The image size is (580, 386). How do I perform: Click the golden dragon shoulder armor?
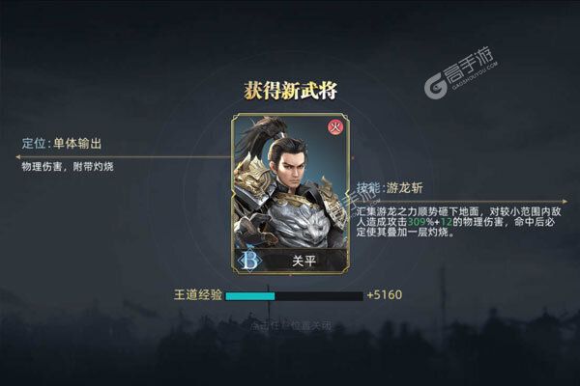[255, 176]
